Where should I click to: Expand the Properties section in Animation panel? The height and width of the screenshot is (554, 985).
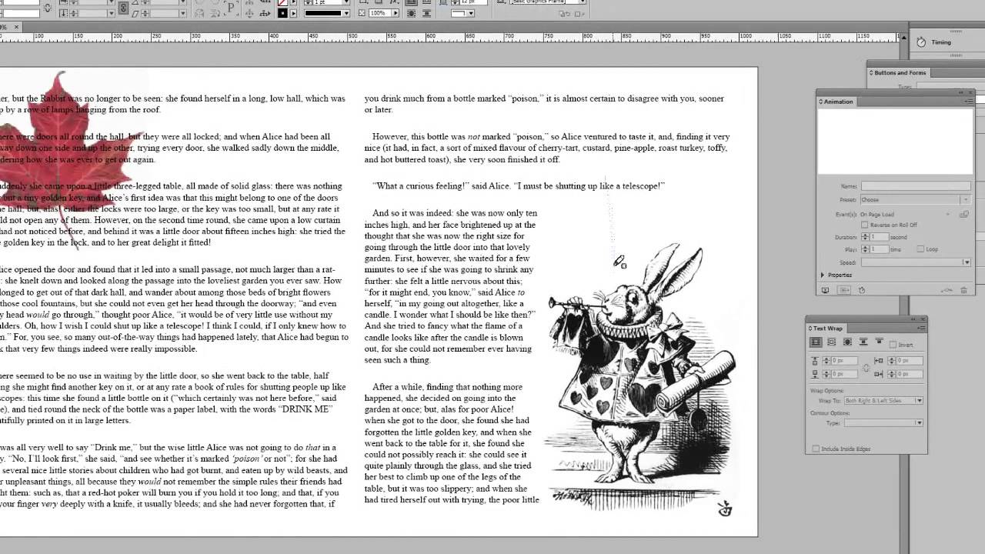point(823,275)
